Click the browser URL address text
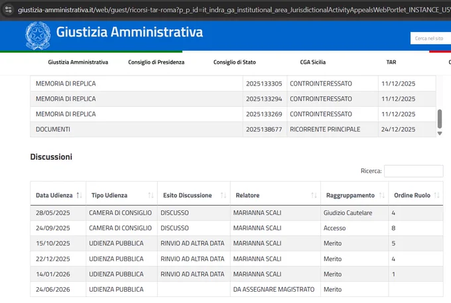This screenshot has width=451, height=303. 234,10
